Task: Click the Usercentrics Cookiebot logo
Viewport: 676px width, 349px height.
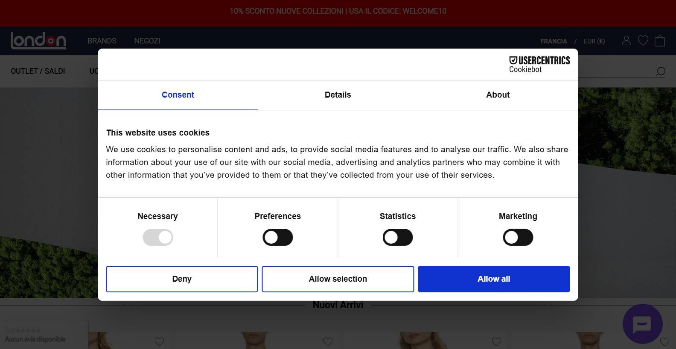Action: 539,65
